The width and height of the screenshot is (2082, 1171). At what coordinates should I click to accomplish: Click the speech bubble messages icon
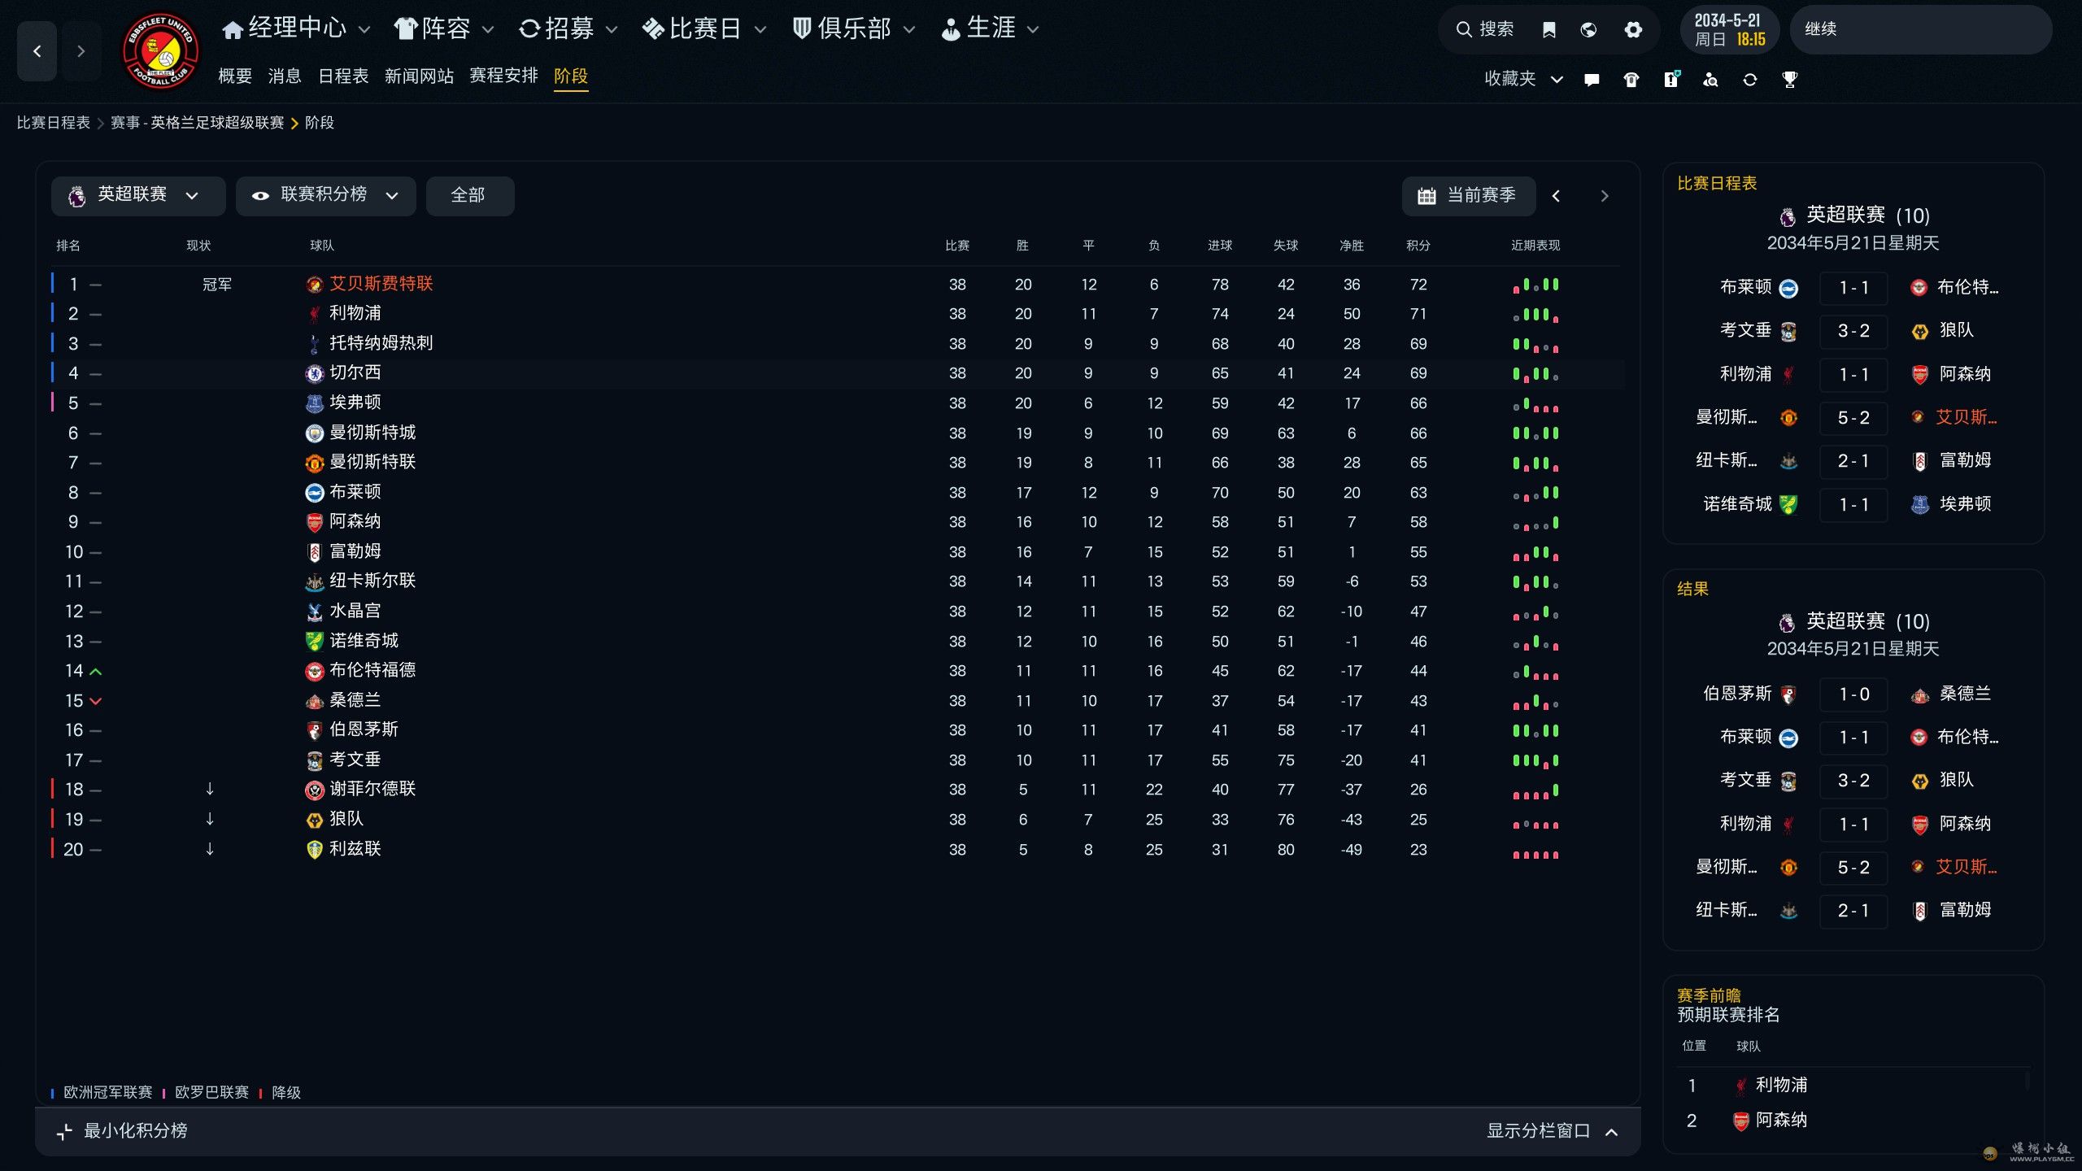click(1592, 80)
